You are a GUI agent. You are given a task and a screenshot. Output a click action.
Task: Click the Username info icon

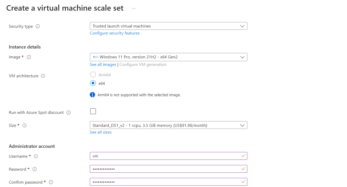click(x=36, y=156)
